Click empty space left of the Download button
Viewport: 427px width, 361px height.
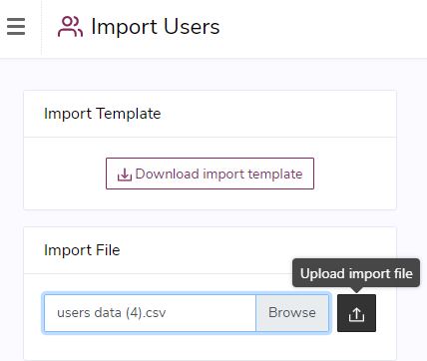65,174
